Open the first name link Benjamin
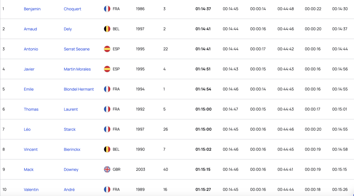 (32, 9)
